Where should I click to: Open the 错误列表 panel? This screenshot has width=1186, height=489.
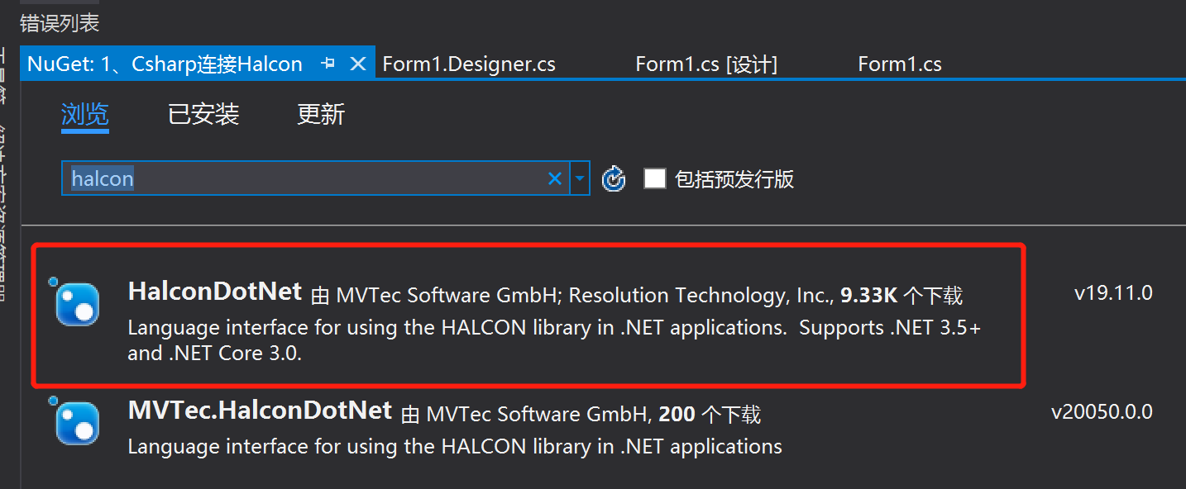(x=59, y=23)
